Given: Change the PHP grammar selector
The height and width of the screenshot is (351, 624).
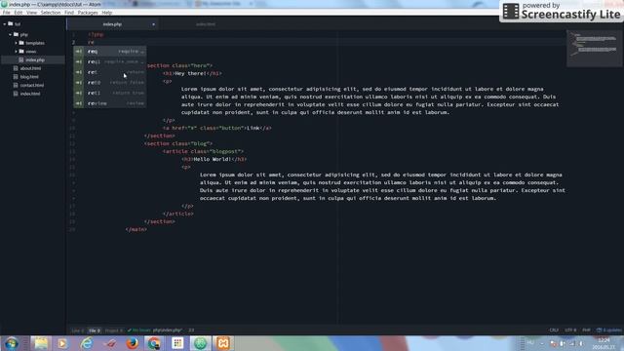Looking at the screenshot, I should click(x=586, y=331).
